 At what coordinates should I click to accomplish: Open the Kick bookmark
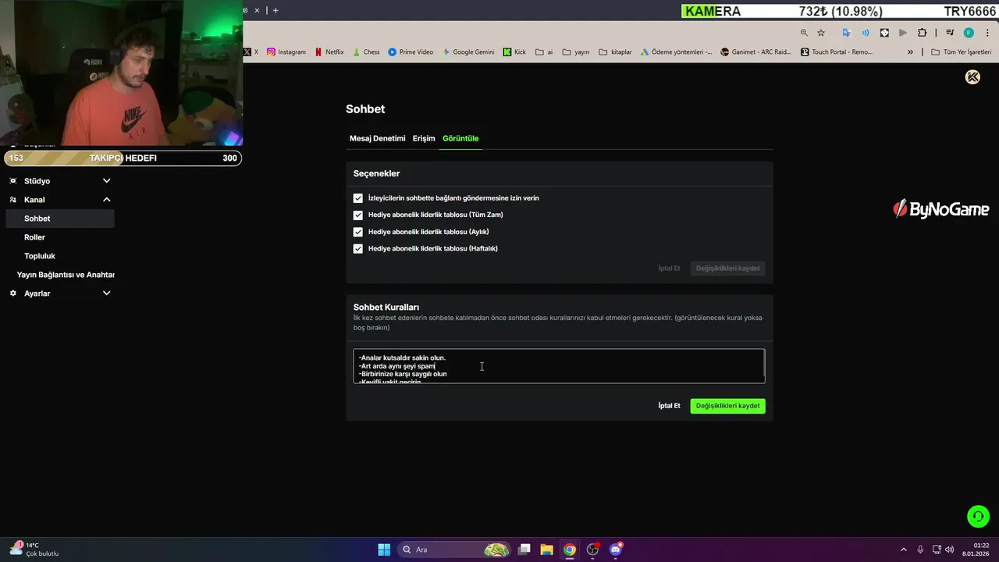(514, 52)
